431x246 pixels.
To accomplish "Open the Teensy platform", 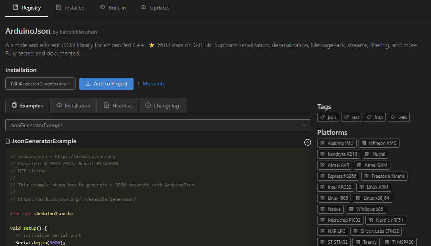I will click(x=366, y=242).
